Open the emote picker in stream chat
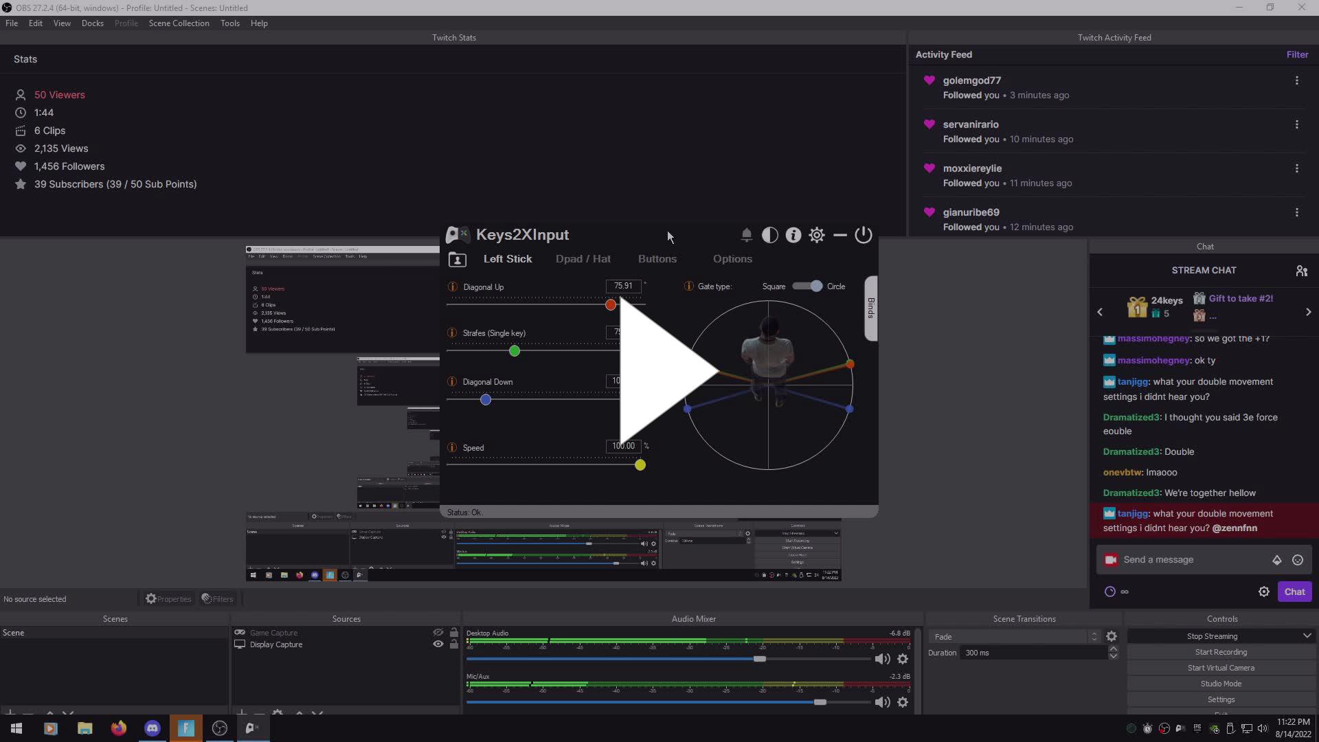This screenshot has height=742, width=1319. click(1298, 560)
